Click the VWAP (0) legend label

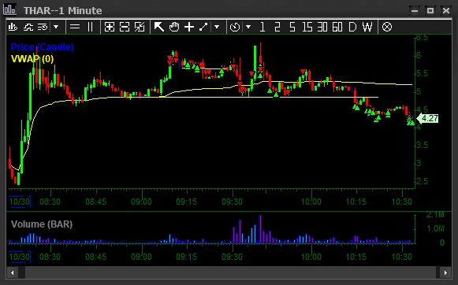coord(32,59)
